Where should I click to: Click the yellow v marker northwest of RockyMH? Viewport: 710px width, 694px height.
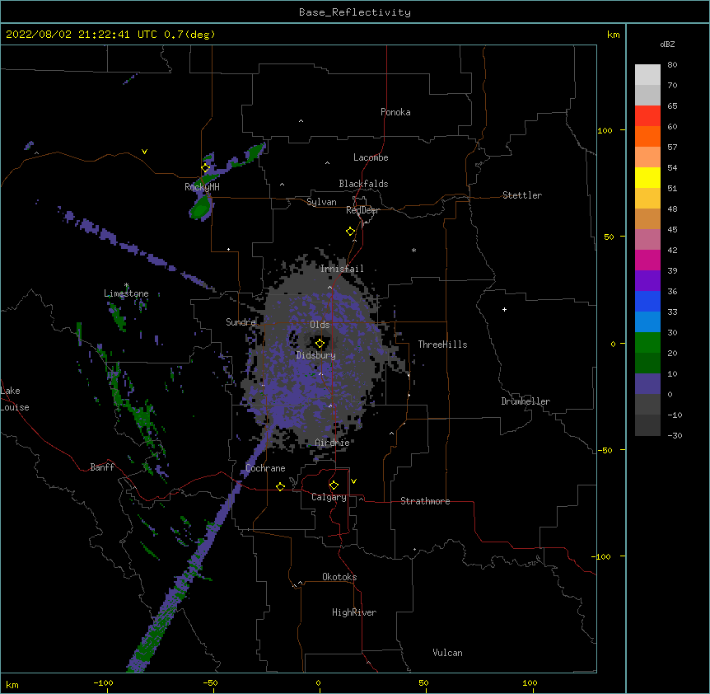pyautogui.click(x=144, y=152)
